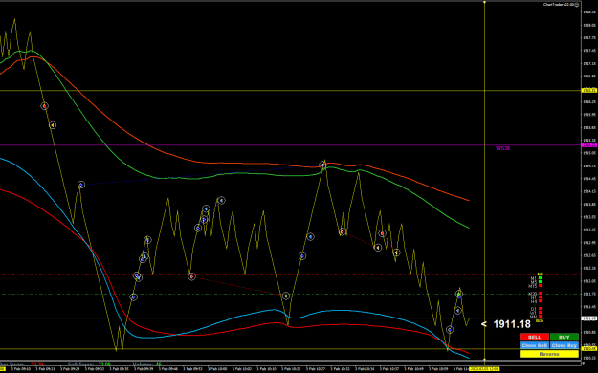
Task: Click the red H1 trend indicator square
Action: pos(540,297)
